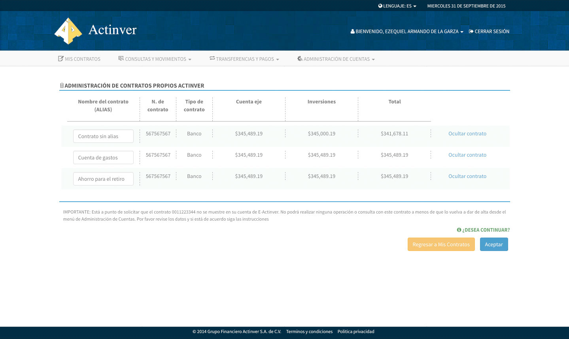Click the globe language icon
The height and width of the screenshot is (339, 569).
[x=380, y=6]
